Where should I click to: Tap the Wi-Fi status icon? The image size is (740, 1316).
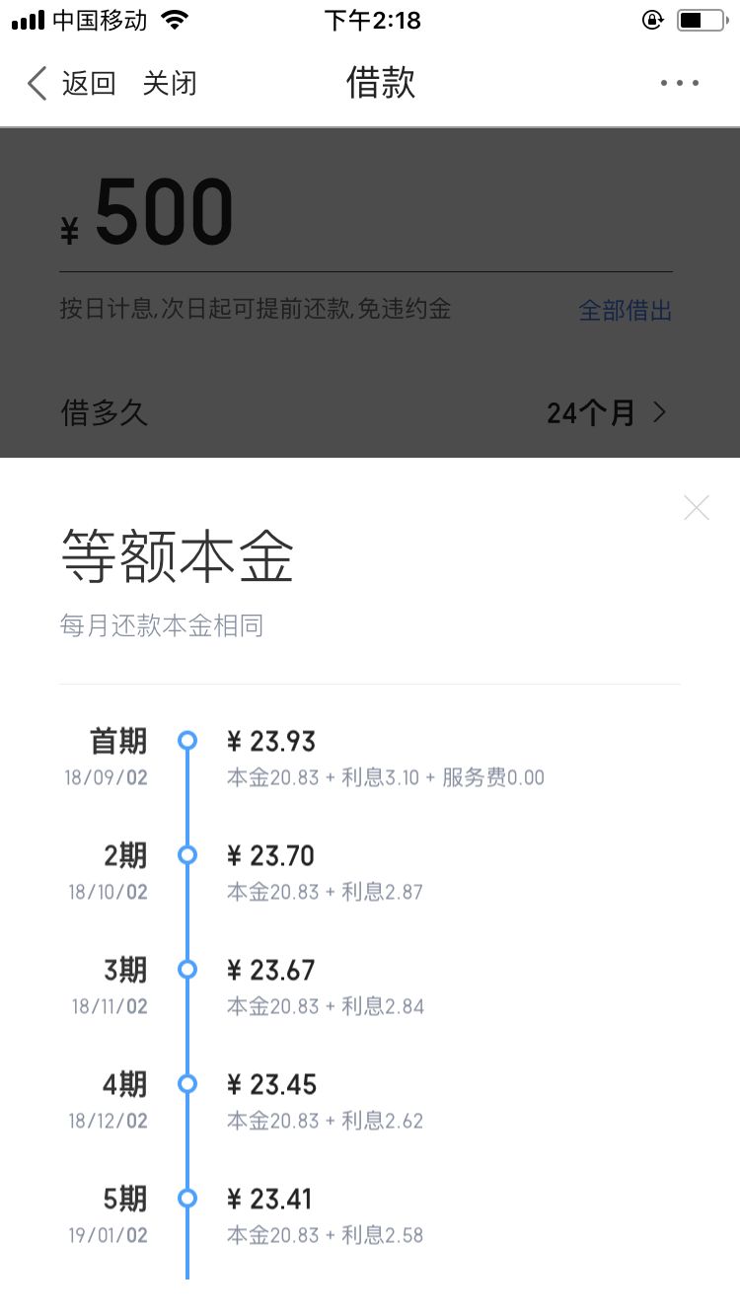[175, 20]
